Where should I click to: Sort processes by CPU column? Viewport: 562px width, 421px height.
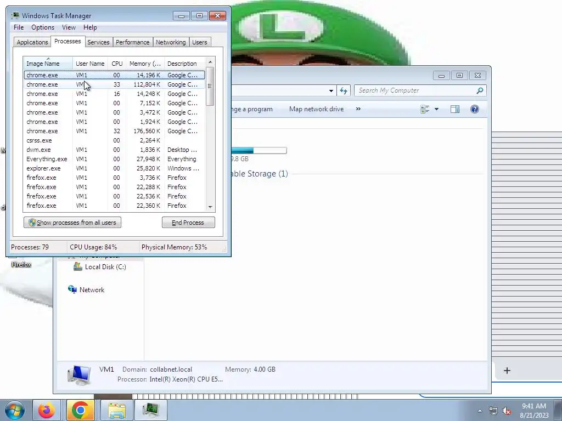117,64
